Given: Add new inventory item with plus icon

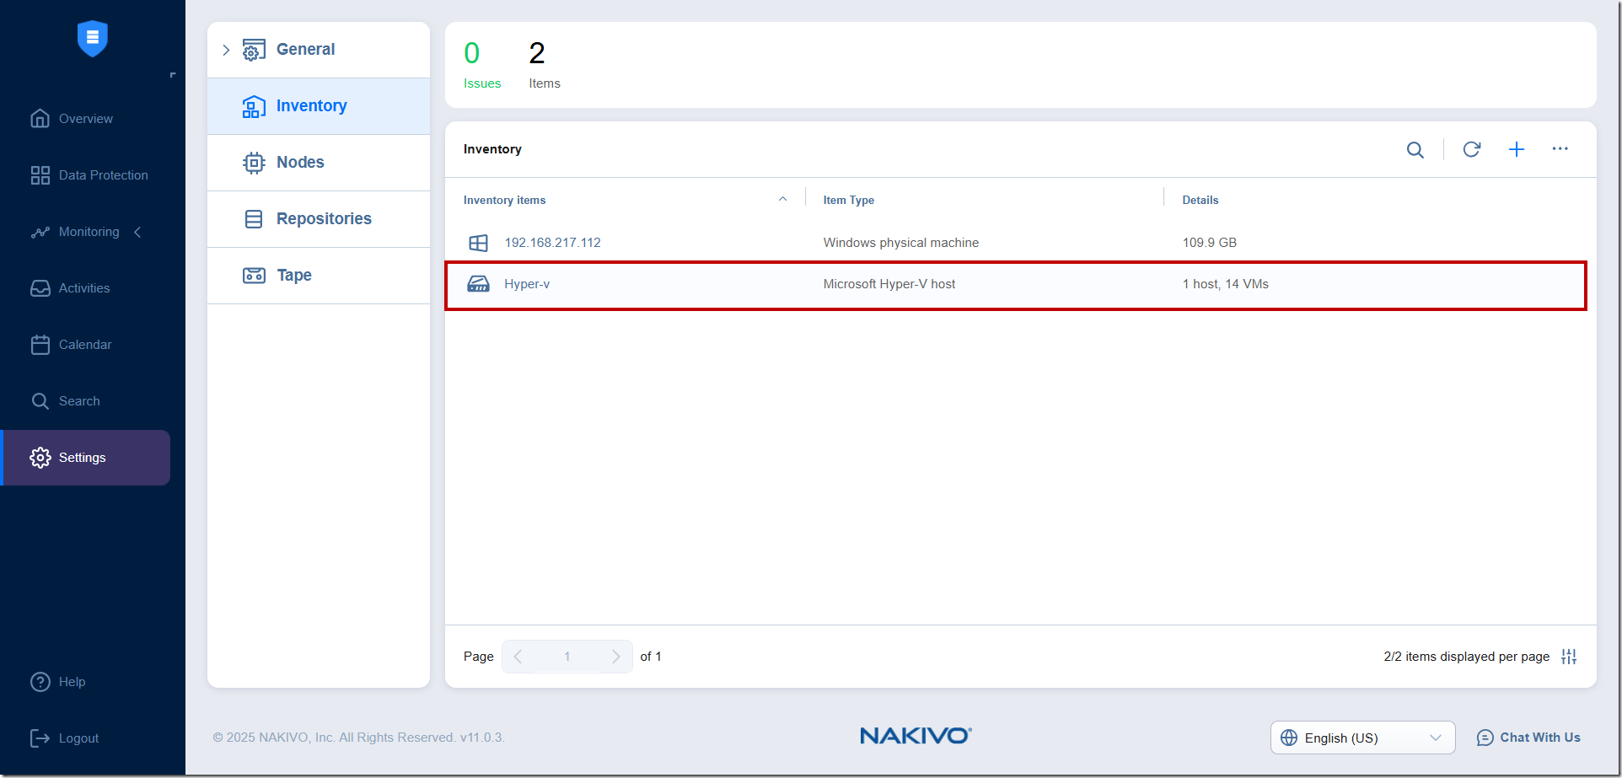Looking at the screenshot, I should [x=1516, y=149].
